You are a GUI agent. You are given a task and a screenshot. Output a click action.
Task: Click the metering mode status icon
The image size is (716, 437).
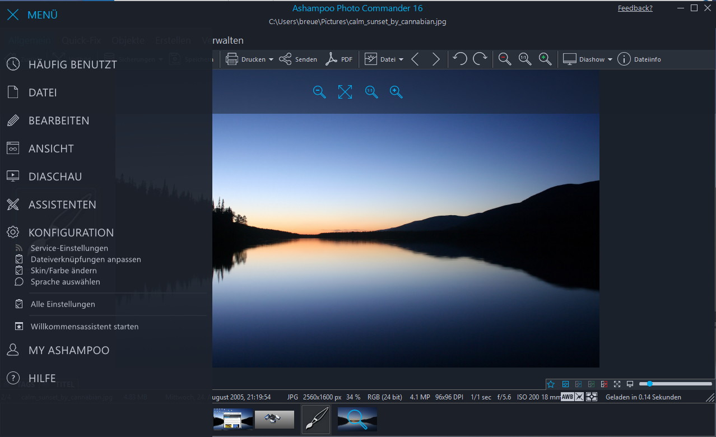pos(591,397)
